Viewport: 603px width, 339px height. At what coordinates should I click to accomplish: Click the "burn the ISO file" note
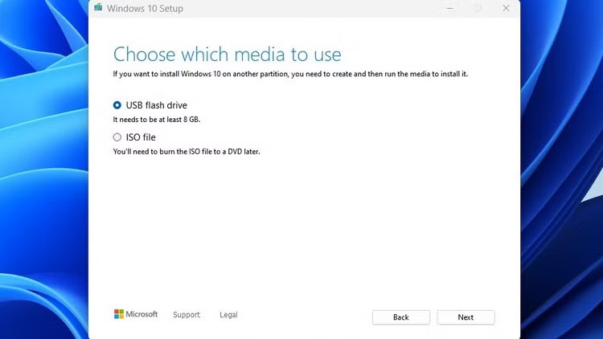click(x=186, y=151)
